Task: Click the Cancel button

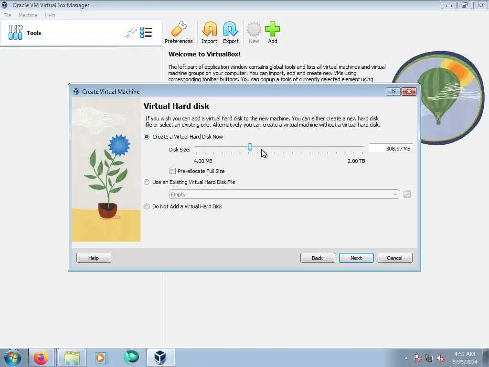Action: click(395, 258)
